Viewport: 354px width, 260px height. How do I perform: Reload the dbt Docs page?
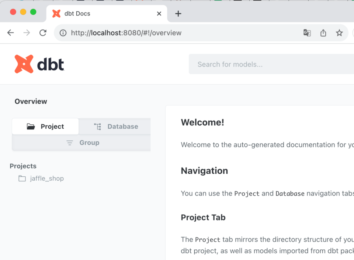pos(43,33)
